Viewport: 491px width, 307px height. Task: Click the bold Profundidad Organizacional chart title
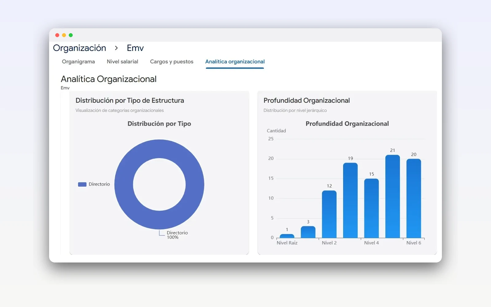point(347,124)
